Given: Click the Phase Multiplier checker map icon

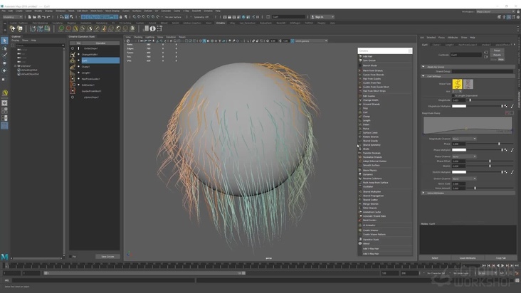Looking at the screenshot, I should click(x=506, y=150).
